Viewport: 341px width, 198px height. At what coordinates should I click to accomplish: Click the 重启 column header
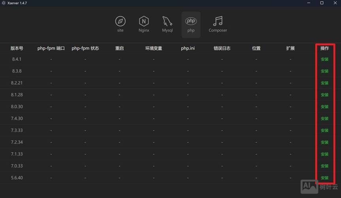tap(119, 48)
